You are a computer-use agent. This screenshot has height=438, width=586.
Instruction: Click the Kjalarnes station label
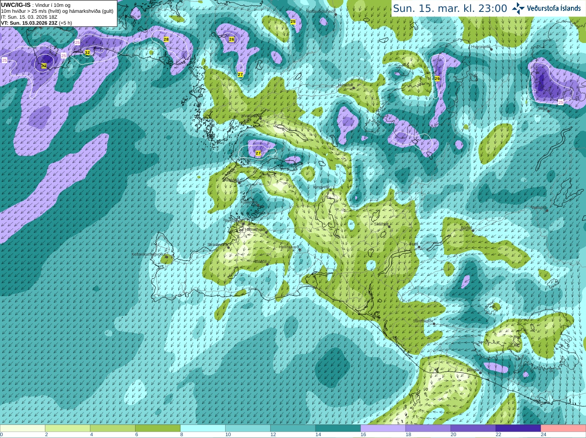[x=249, y=202]
